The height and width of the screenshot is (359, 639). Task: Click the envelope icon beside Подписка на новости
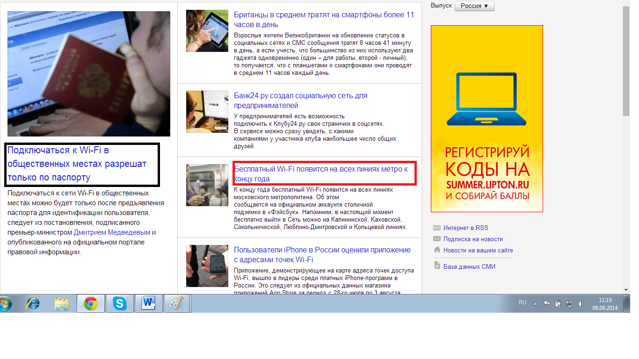pyautogui.click(x=437, y=239)
